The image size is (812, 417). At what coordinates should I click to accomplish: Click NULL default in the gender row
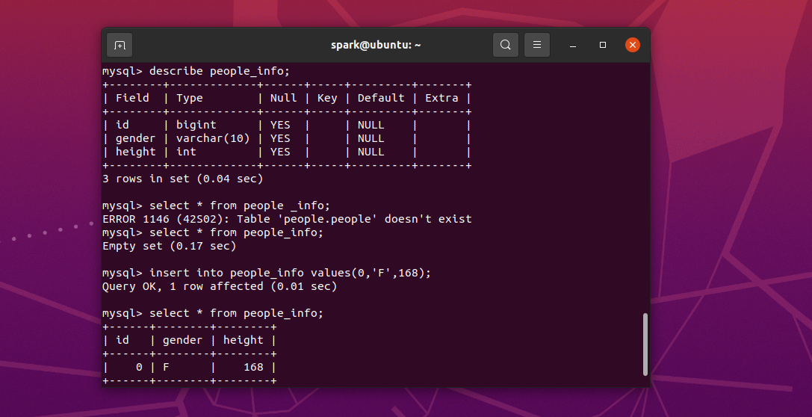click(371, 138)
